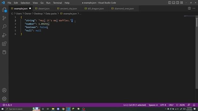
Task: Toggle the Panel layout button
Action: (x=174, y=3)
